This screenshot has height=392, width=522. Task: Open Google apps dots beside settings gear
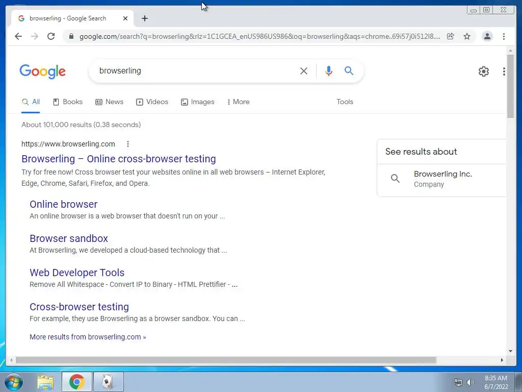pyautogui.click(x=504, y=71)
